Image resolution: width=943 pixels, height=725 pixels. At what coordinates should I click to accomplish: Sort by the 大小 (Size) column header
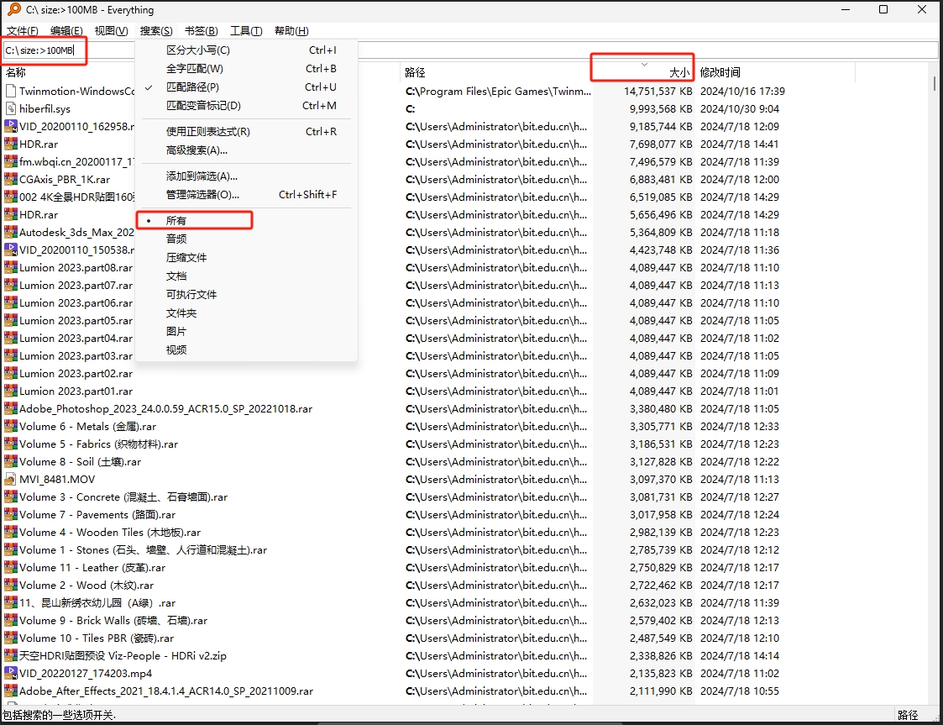point(643,72)
